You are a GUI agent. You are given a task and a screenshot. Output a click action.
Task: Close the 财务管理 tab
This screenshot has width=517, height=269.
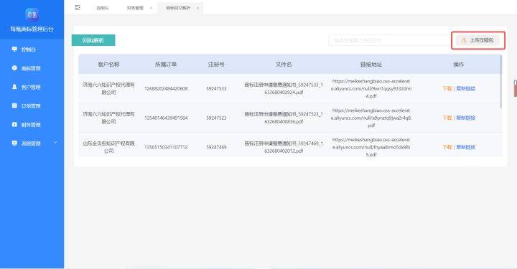coord(151,8)
